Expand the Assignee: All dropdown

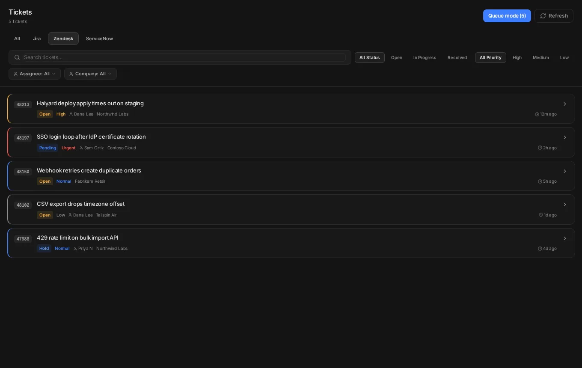35,74
